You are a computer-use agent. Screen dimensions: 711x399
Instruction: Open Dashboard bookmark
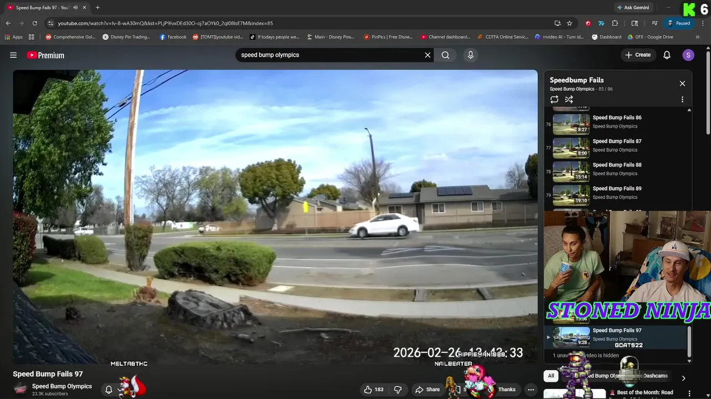(607, 37)
